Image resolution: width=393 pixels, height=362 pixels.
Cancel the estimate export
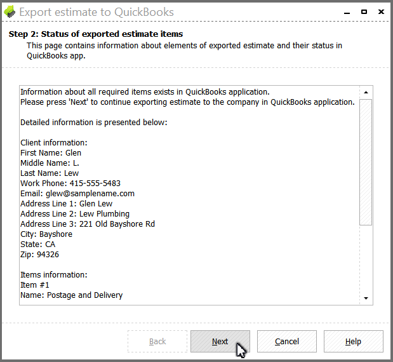point(287,341)
